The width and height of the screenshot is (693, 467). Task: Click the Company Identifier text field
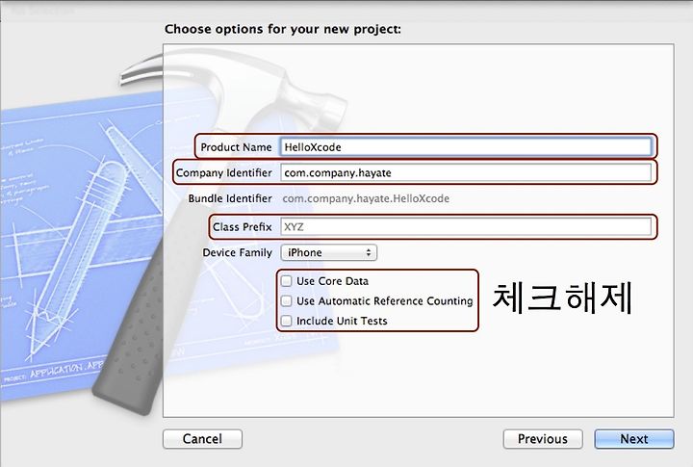click(466, 172)
